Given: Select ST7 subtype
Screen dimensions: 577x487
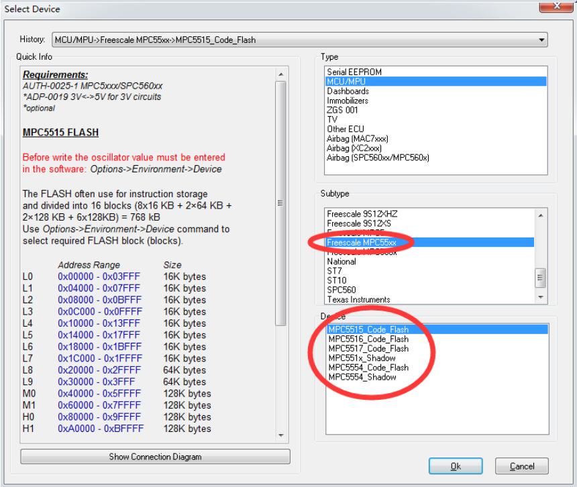Looking at the screenshot, I should click(x=430, y=271).
